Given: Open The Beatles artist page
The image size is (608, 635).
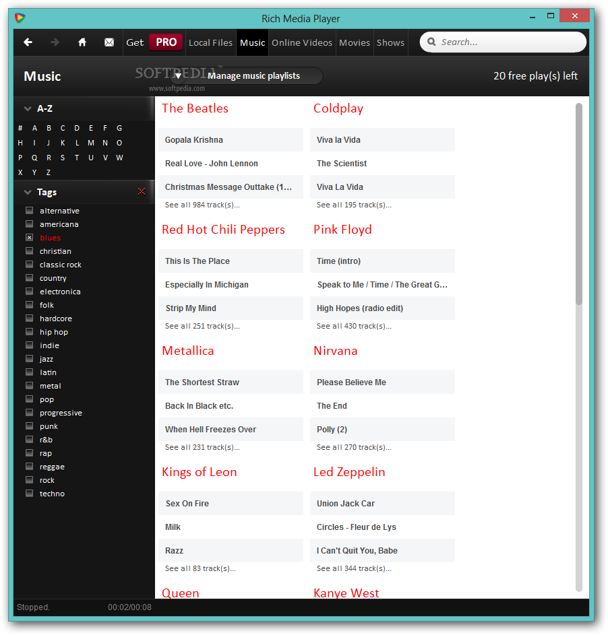Looking at the screenshot, I should (195, 108).
